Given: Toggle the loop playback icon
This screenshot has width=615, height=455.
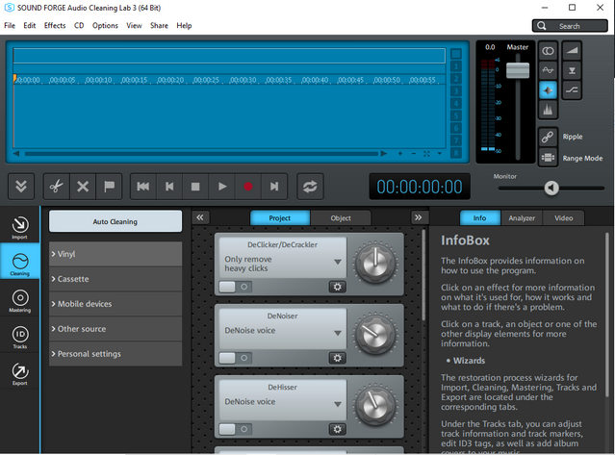Looking at the screenshot, I should click(311, 187).
